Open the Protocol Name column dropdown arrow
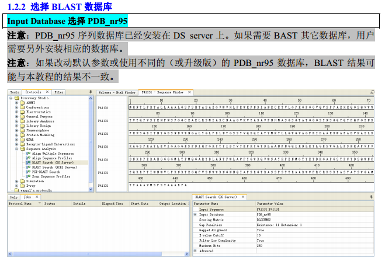The image size is (385, 275). 40,203
